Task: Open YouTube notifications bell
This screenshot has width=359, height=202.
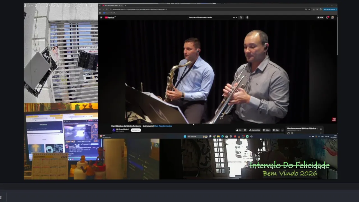Action: (327, 17)
